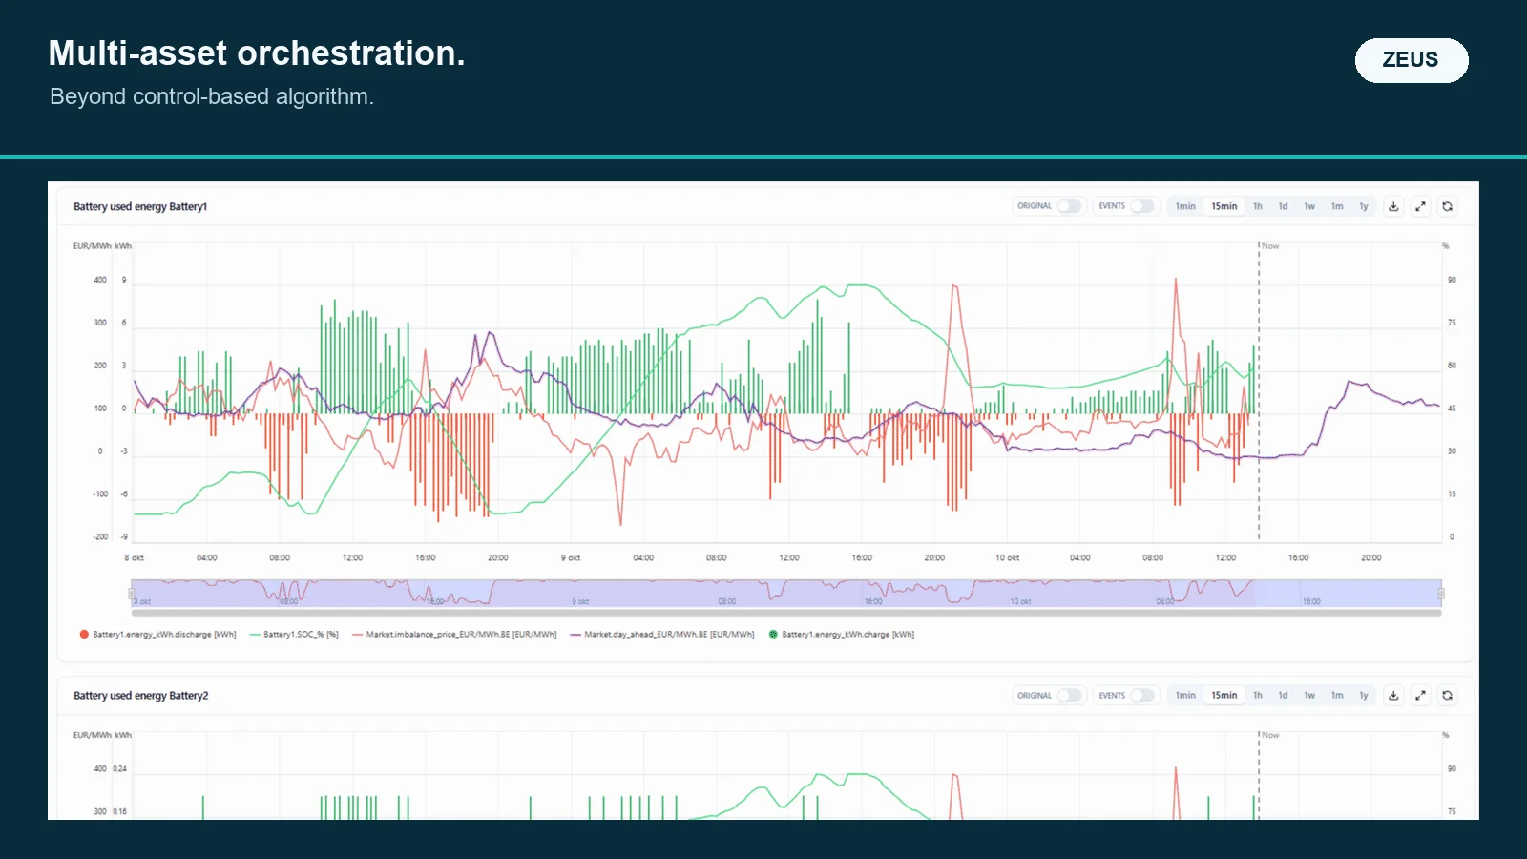Toggle ORIGINAL switch on Battery1 chart

1069,206
